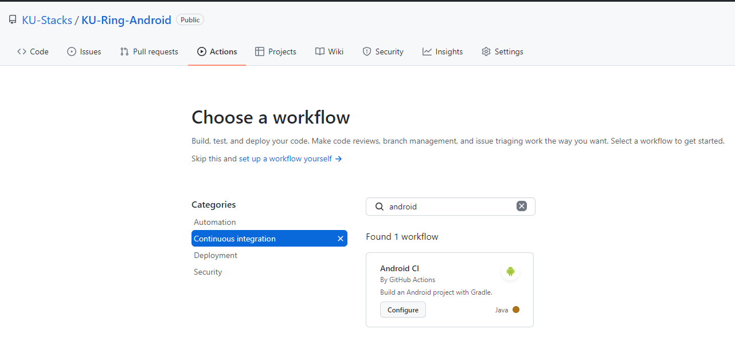Switch to the Security tab
Screen dimensions: 735x337
(x=383, y=51)
